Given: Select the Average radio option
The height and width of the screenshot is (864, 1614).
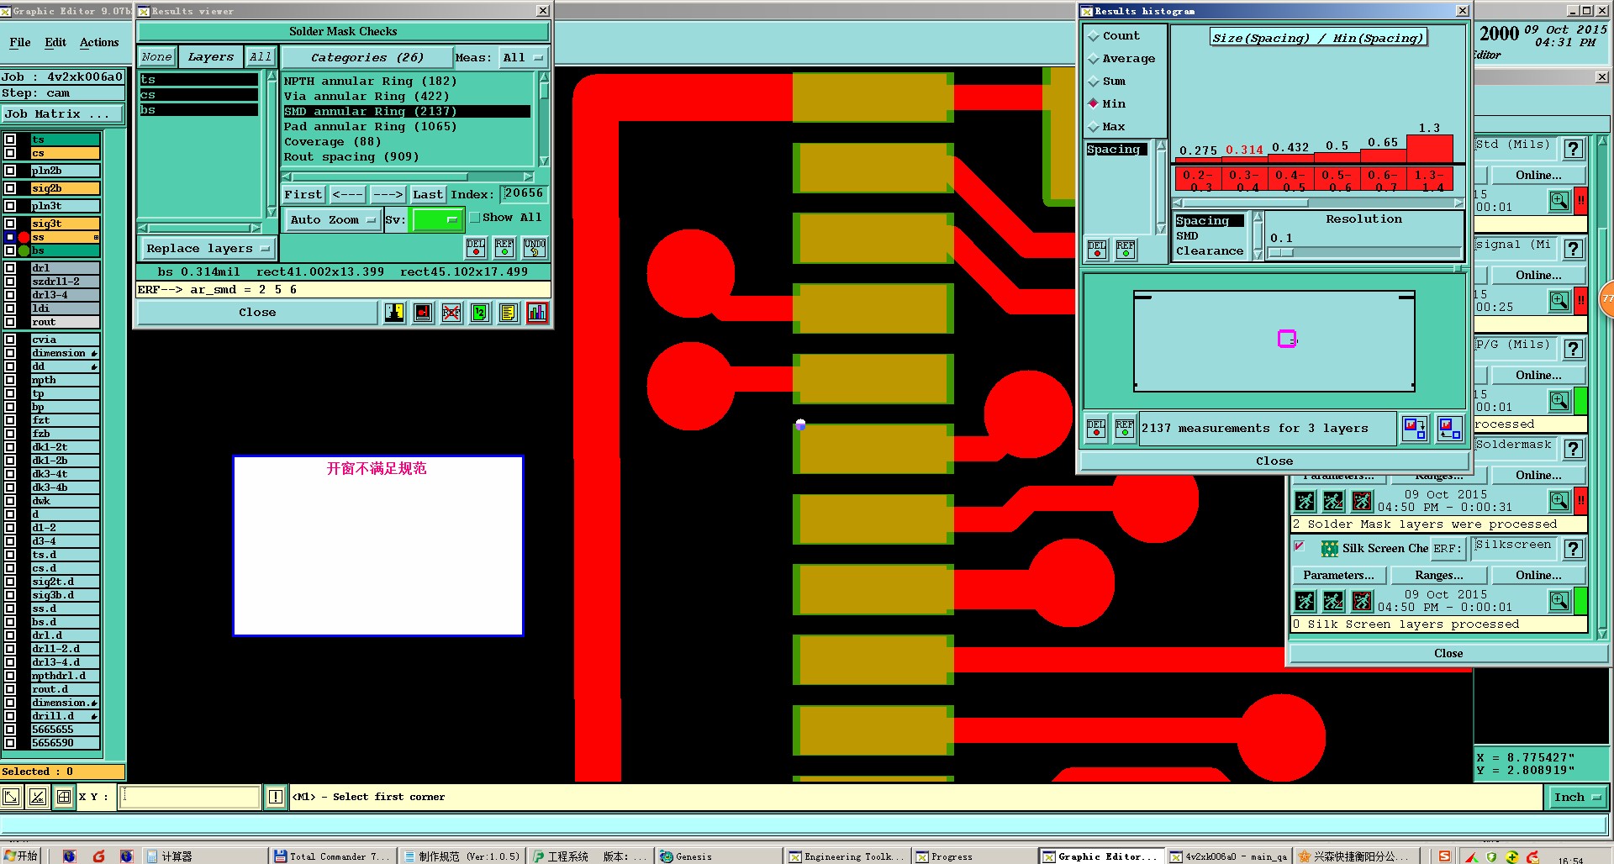Looking at the screenshot, I should pos(1093,59).
